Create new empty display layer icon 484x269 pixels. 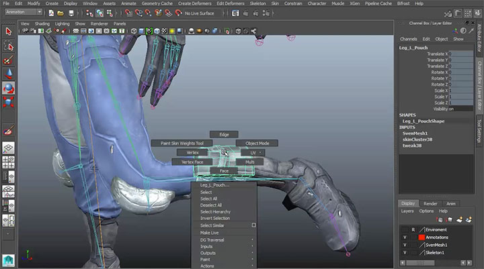(x=460, y=220)
